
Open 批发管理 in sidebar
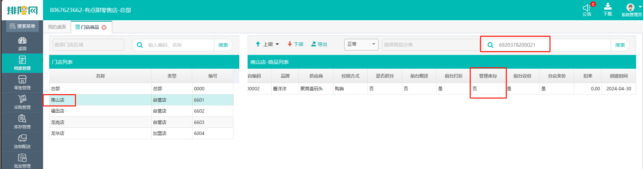(22, 161)
